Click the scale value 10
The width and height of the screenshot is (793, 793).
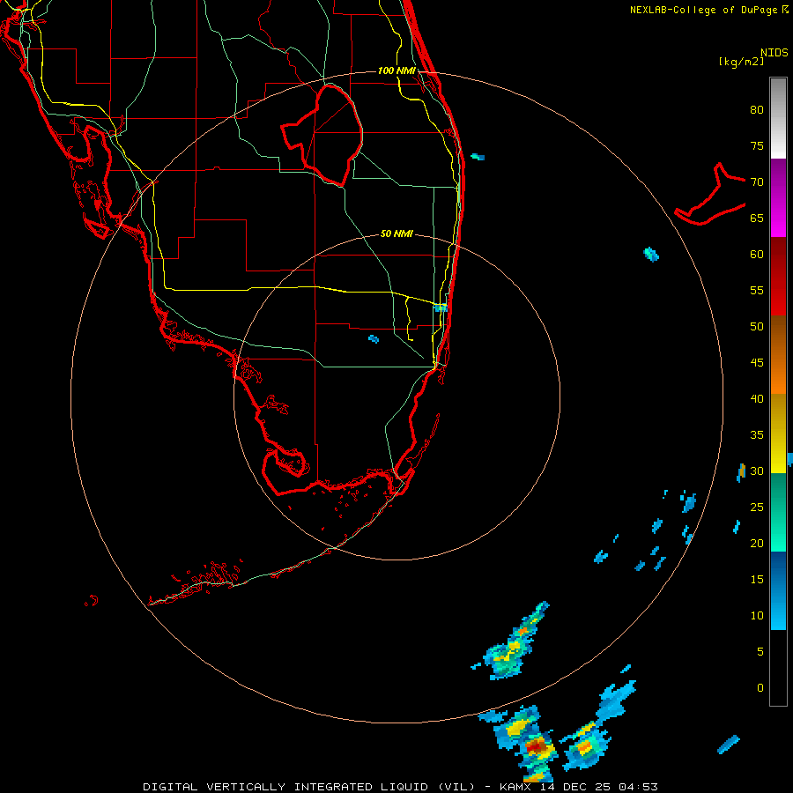[757, 616]
